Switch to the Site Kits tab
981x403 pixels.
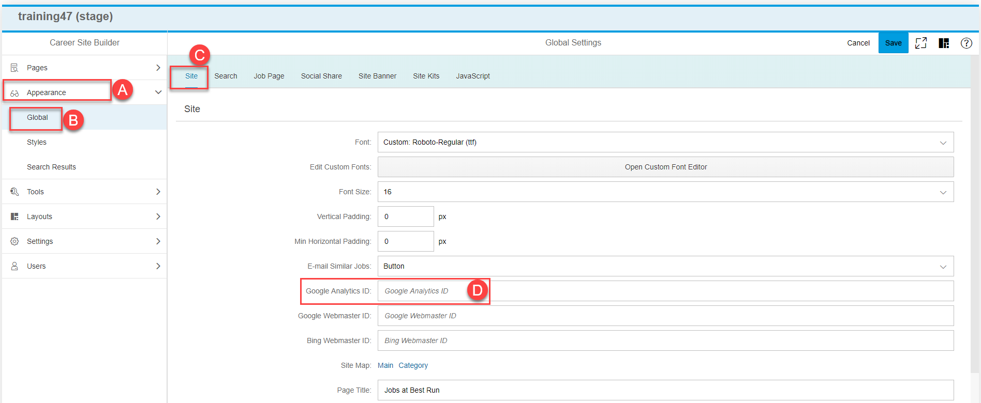coord(426,76)
